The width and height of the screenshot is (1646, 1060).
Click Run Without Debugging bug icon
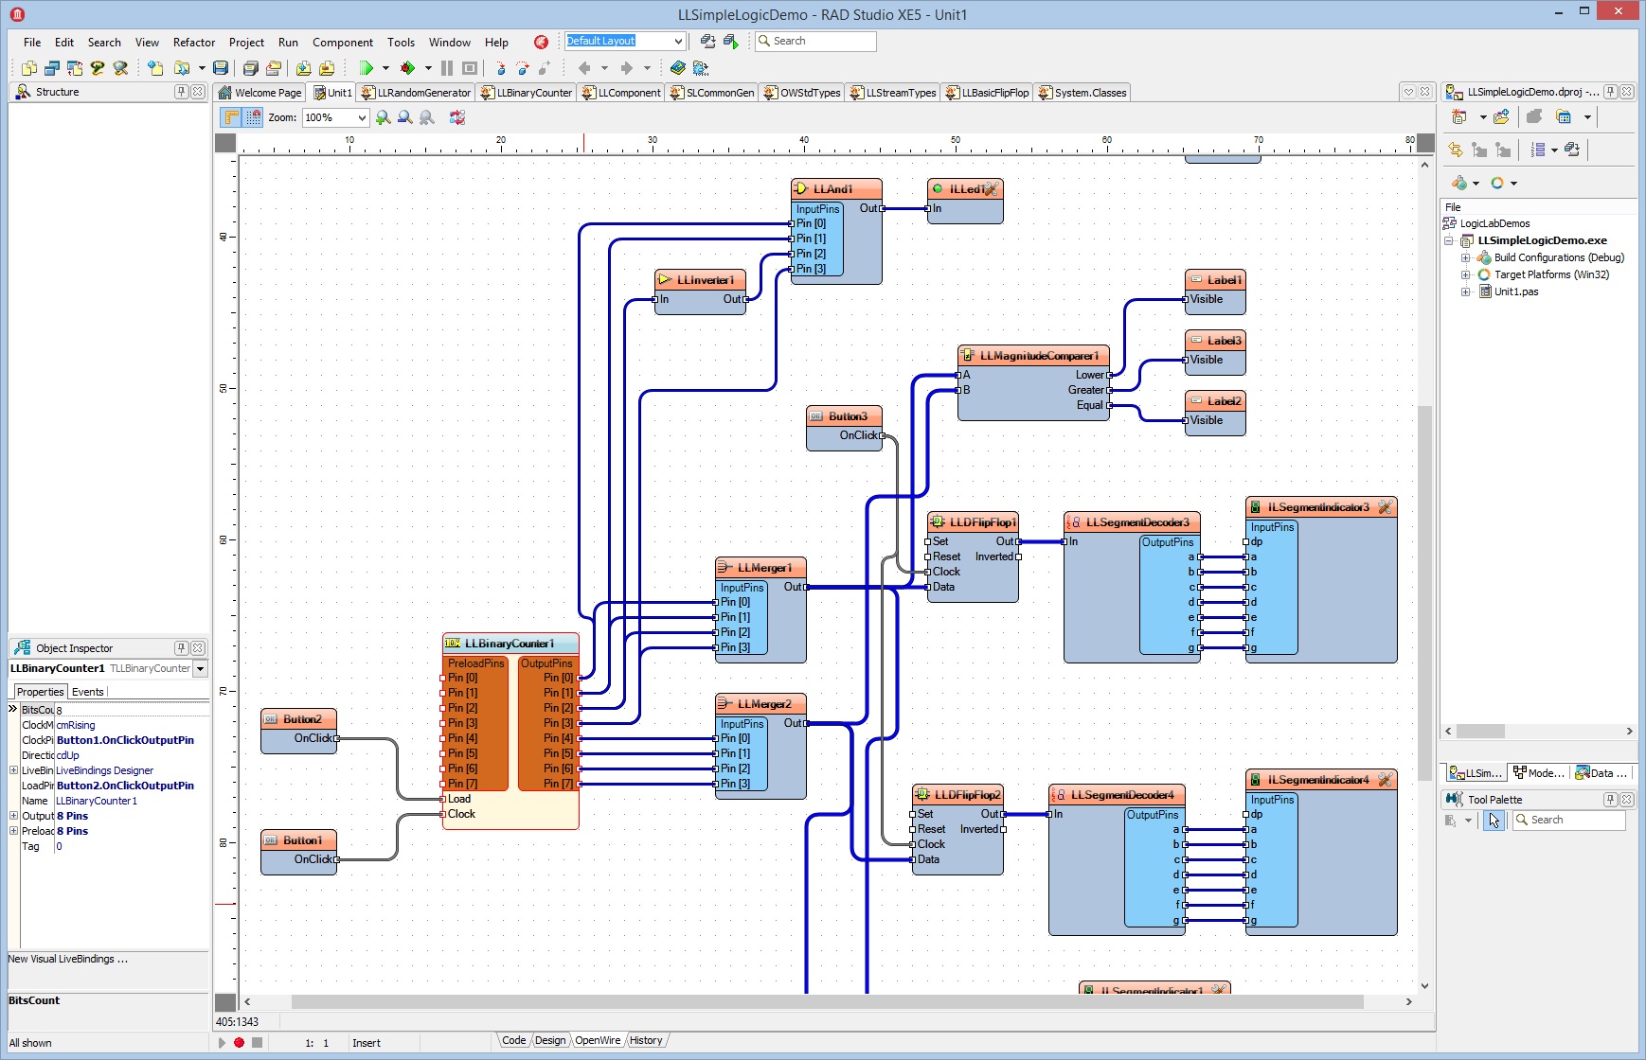click(407, 68)
